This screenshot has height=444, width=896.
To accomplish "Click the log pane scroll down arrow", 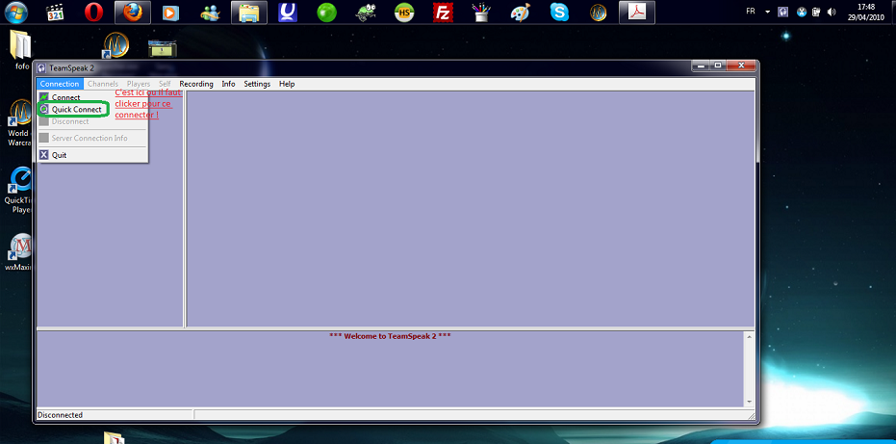I will (x=749, y=402).
